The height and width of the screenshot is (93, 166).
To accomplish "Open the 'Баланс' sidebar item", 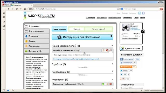I will click(37, 41).
